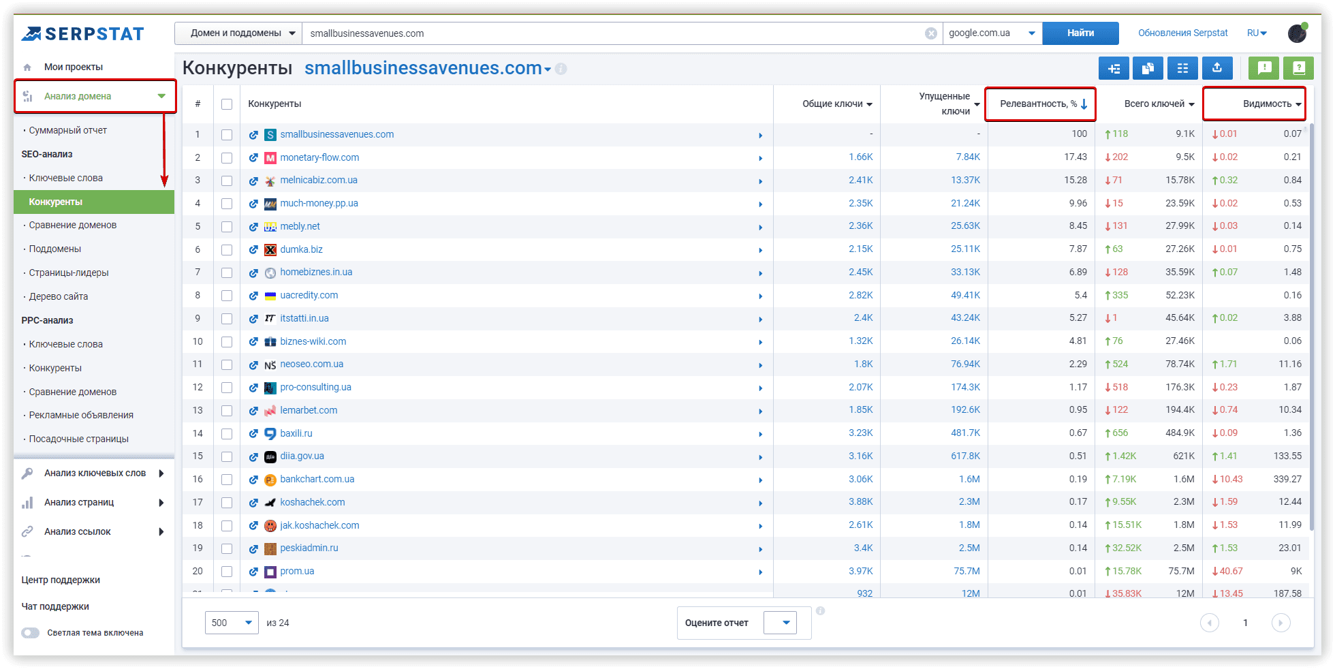Open Центр поддержки link
This screenshot has width=1335, height=669.
[x=61, y=580]
